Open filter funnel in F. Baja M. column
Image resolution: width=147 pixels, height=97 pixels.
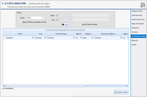click(x=92, y=38)
